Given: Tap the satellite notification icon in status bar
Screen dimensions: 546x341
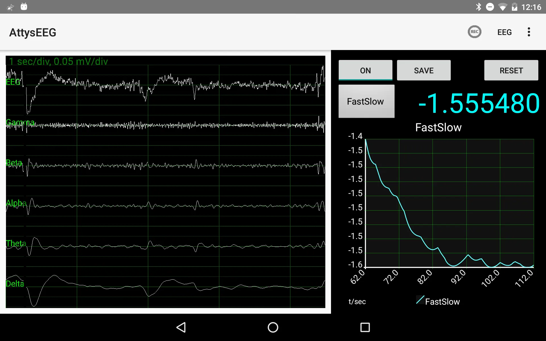Looking at the screenshot, I should pyautogui.click(x=10, y=7).
